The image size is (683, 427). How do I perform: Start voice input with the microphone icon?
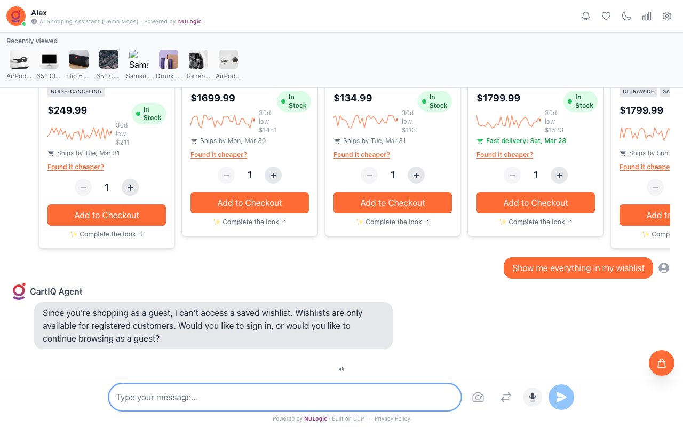(x=533, y=397)
